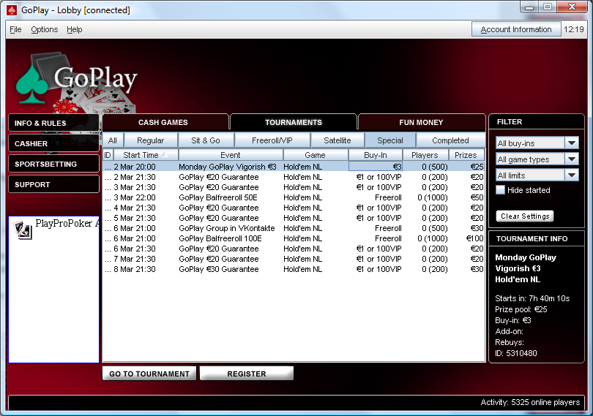Open the Cashier section
This screenshot has width=593, height=416.
click(x=53, y=144)
